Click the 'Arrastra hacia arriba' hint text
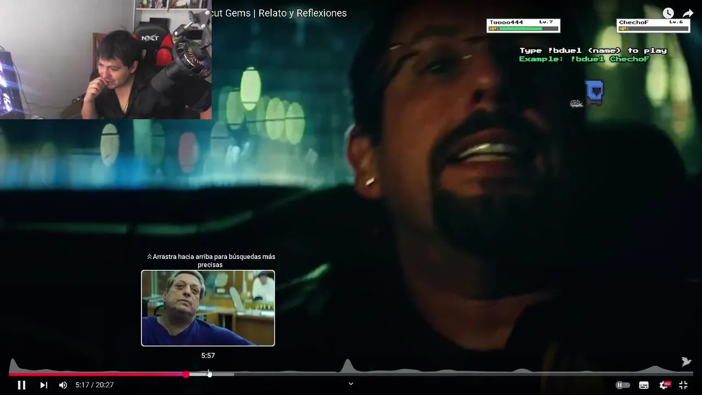Viewport: 702px width, 395px height. pos(211,261)
